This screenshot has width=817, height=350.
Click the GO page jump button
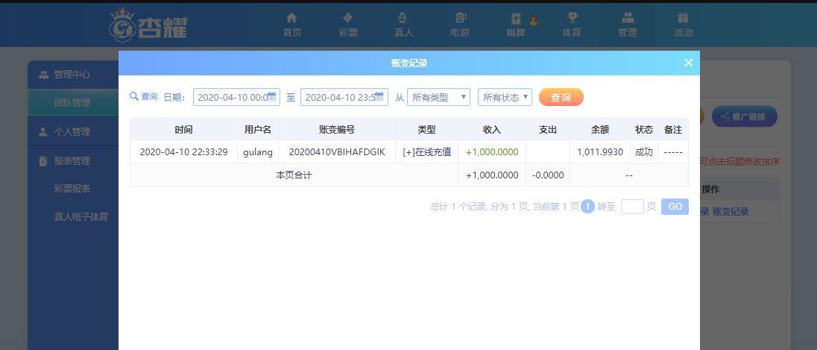(675, 207)
